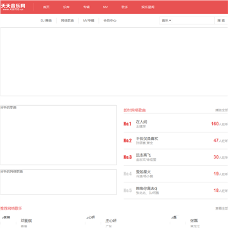Click the 推荐网络歌手 section heading
Image resolution: width=228 pixels, height=228 pixels.
point(11,208)
